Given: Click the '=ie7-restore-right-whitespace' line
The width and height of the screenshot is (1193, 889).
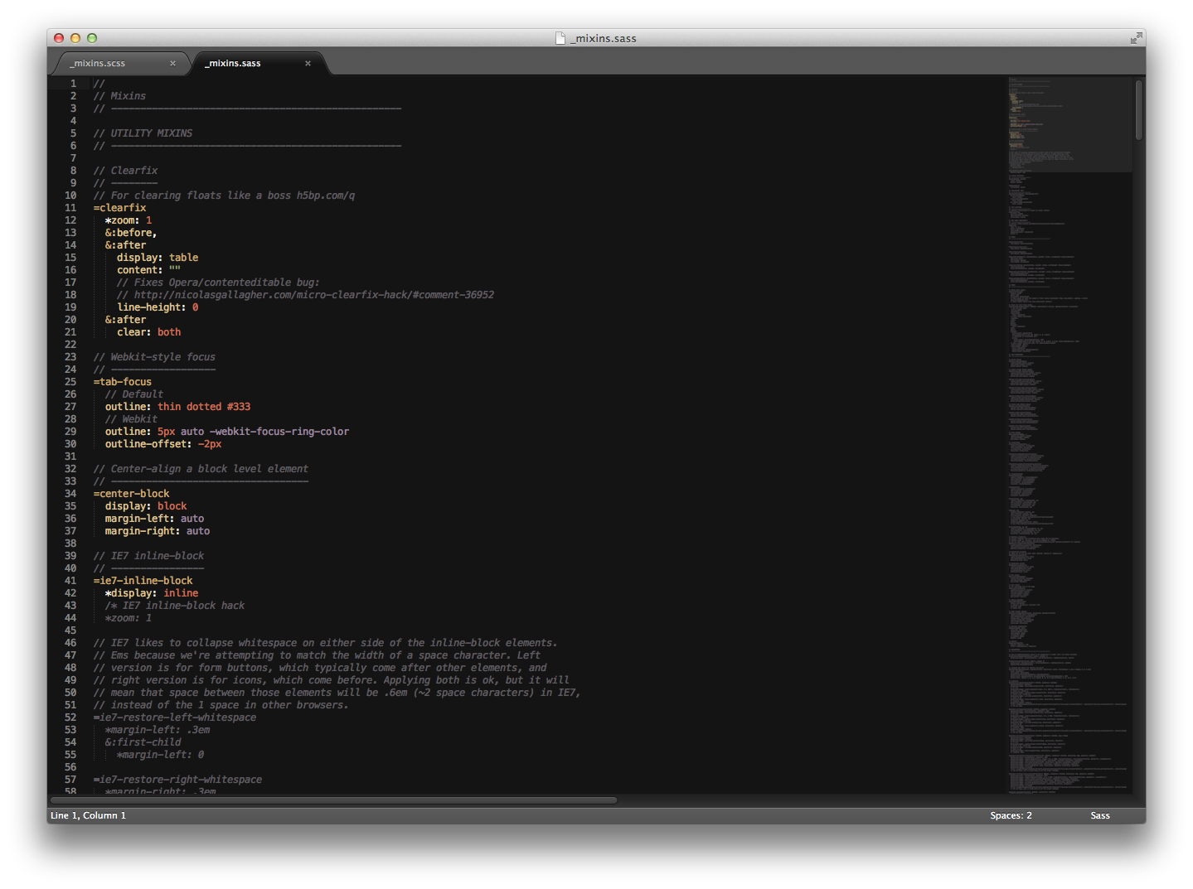Looking at the screenshot, I should [x=177, y=780].
